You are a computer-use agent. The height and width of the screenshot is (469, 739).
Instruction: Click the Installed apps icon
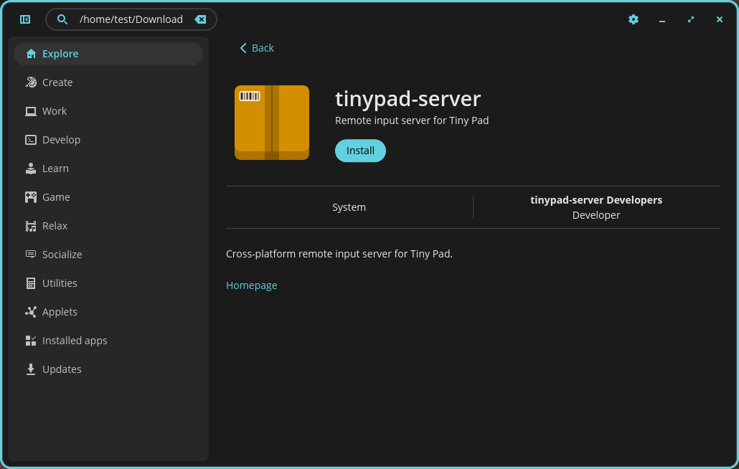[31, 341]
